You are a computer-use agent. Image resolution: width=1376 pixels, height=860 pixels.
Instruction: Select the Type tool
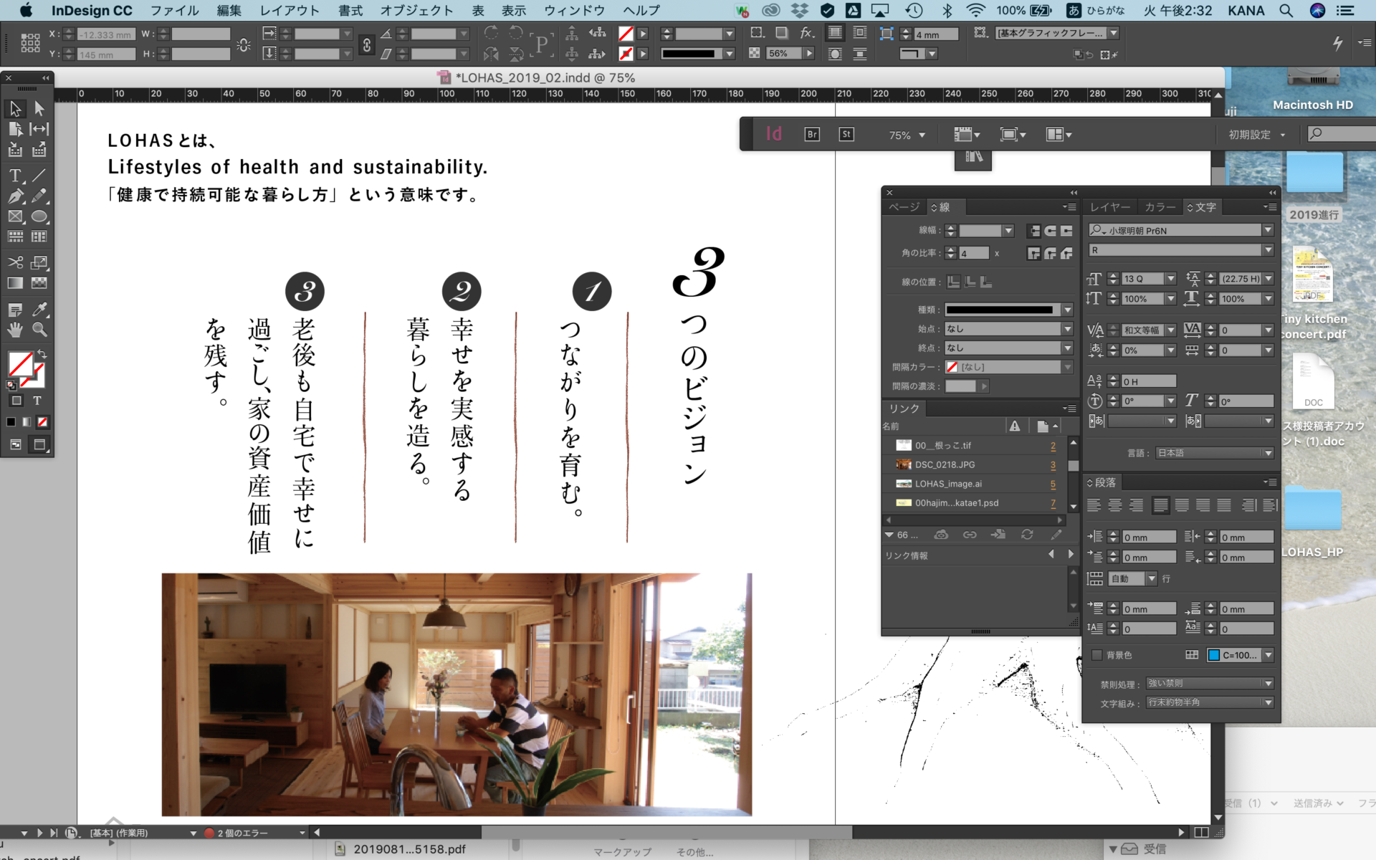coord(15,176)
